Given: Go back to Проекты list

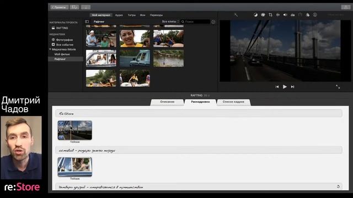Looking at the screenshot, I should (59, 7).
